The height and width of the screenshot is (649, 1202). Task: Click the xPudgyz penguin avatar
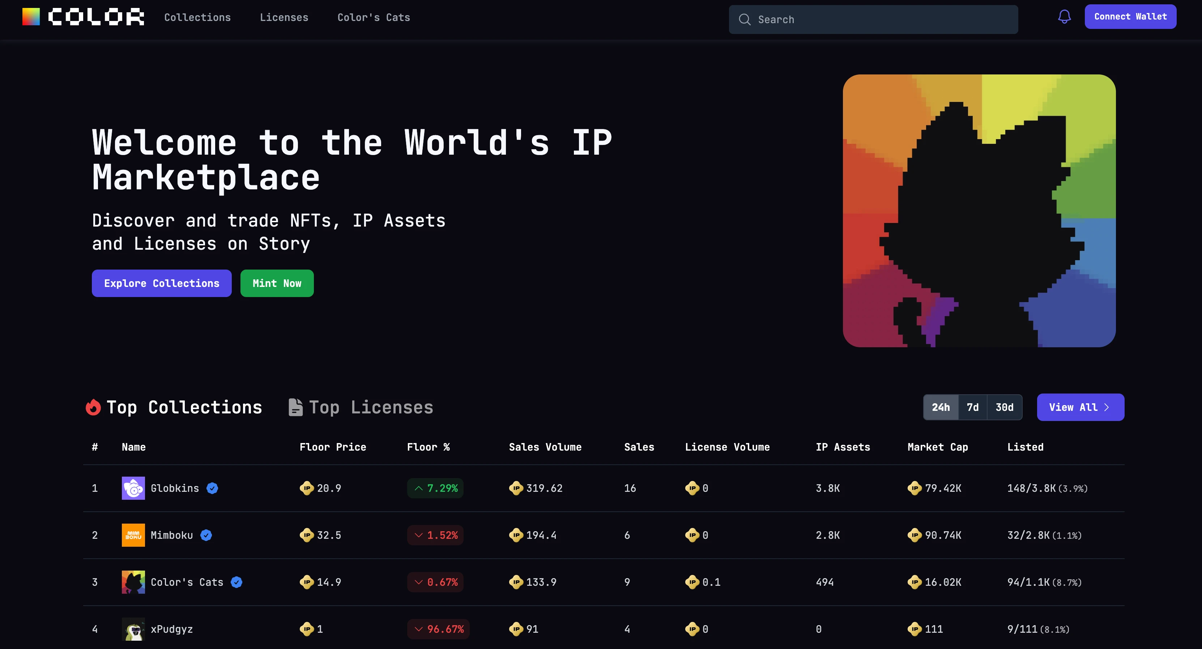coord(133,629)
